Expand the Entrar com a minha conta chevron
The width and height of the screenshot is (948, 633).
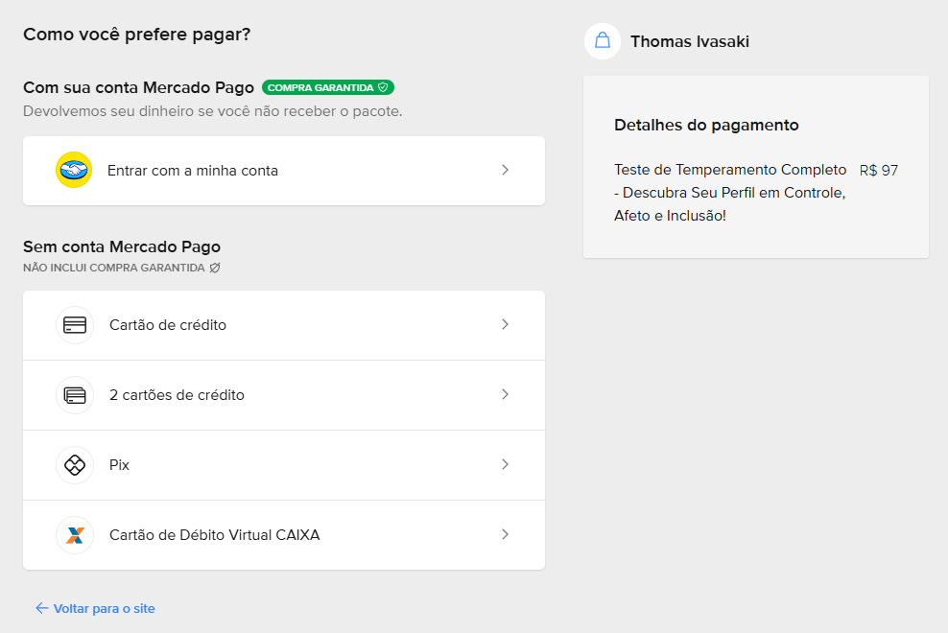tap(506, 171)
